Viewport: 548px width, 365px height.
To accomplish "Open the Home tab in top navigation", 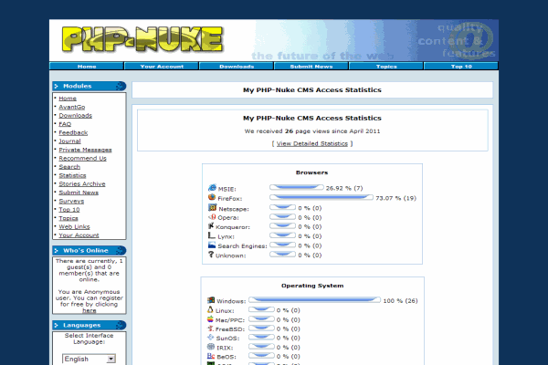I will 87,66.
